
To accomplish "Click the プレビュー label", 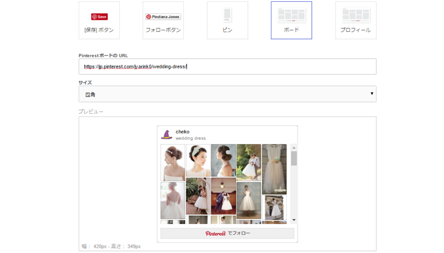I will (91, 111).
